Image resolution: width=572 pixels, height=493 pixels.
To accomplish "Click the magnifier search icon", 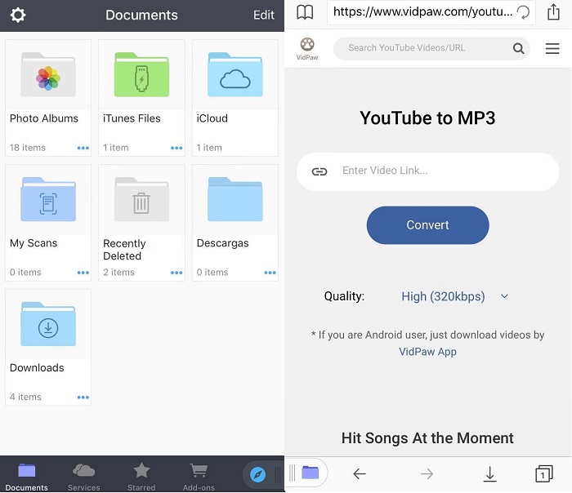I will coord(518,48).
